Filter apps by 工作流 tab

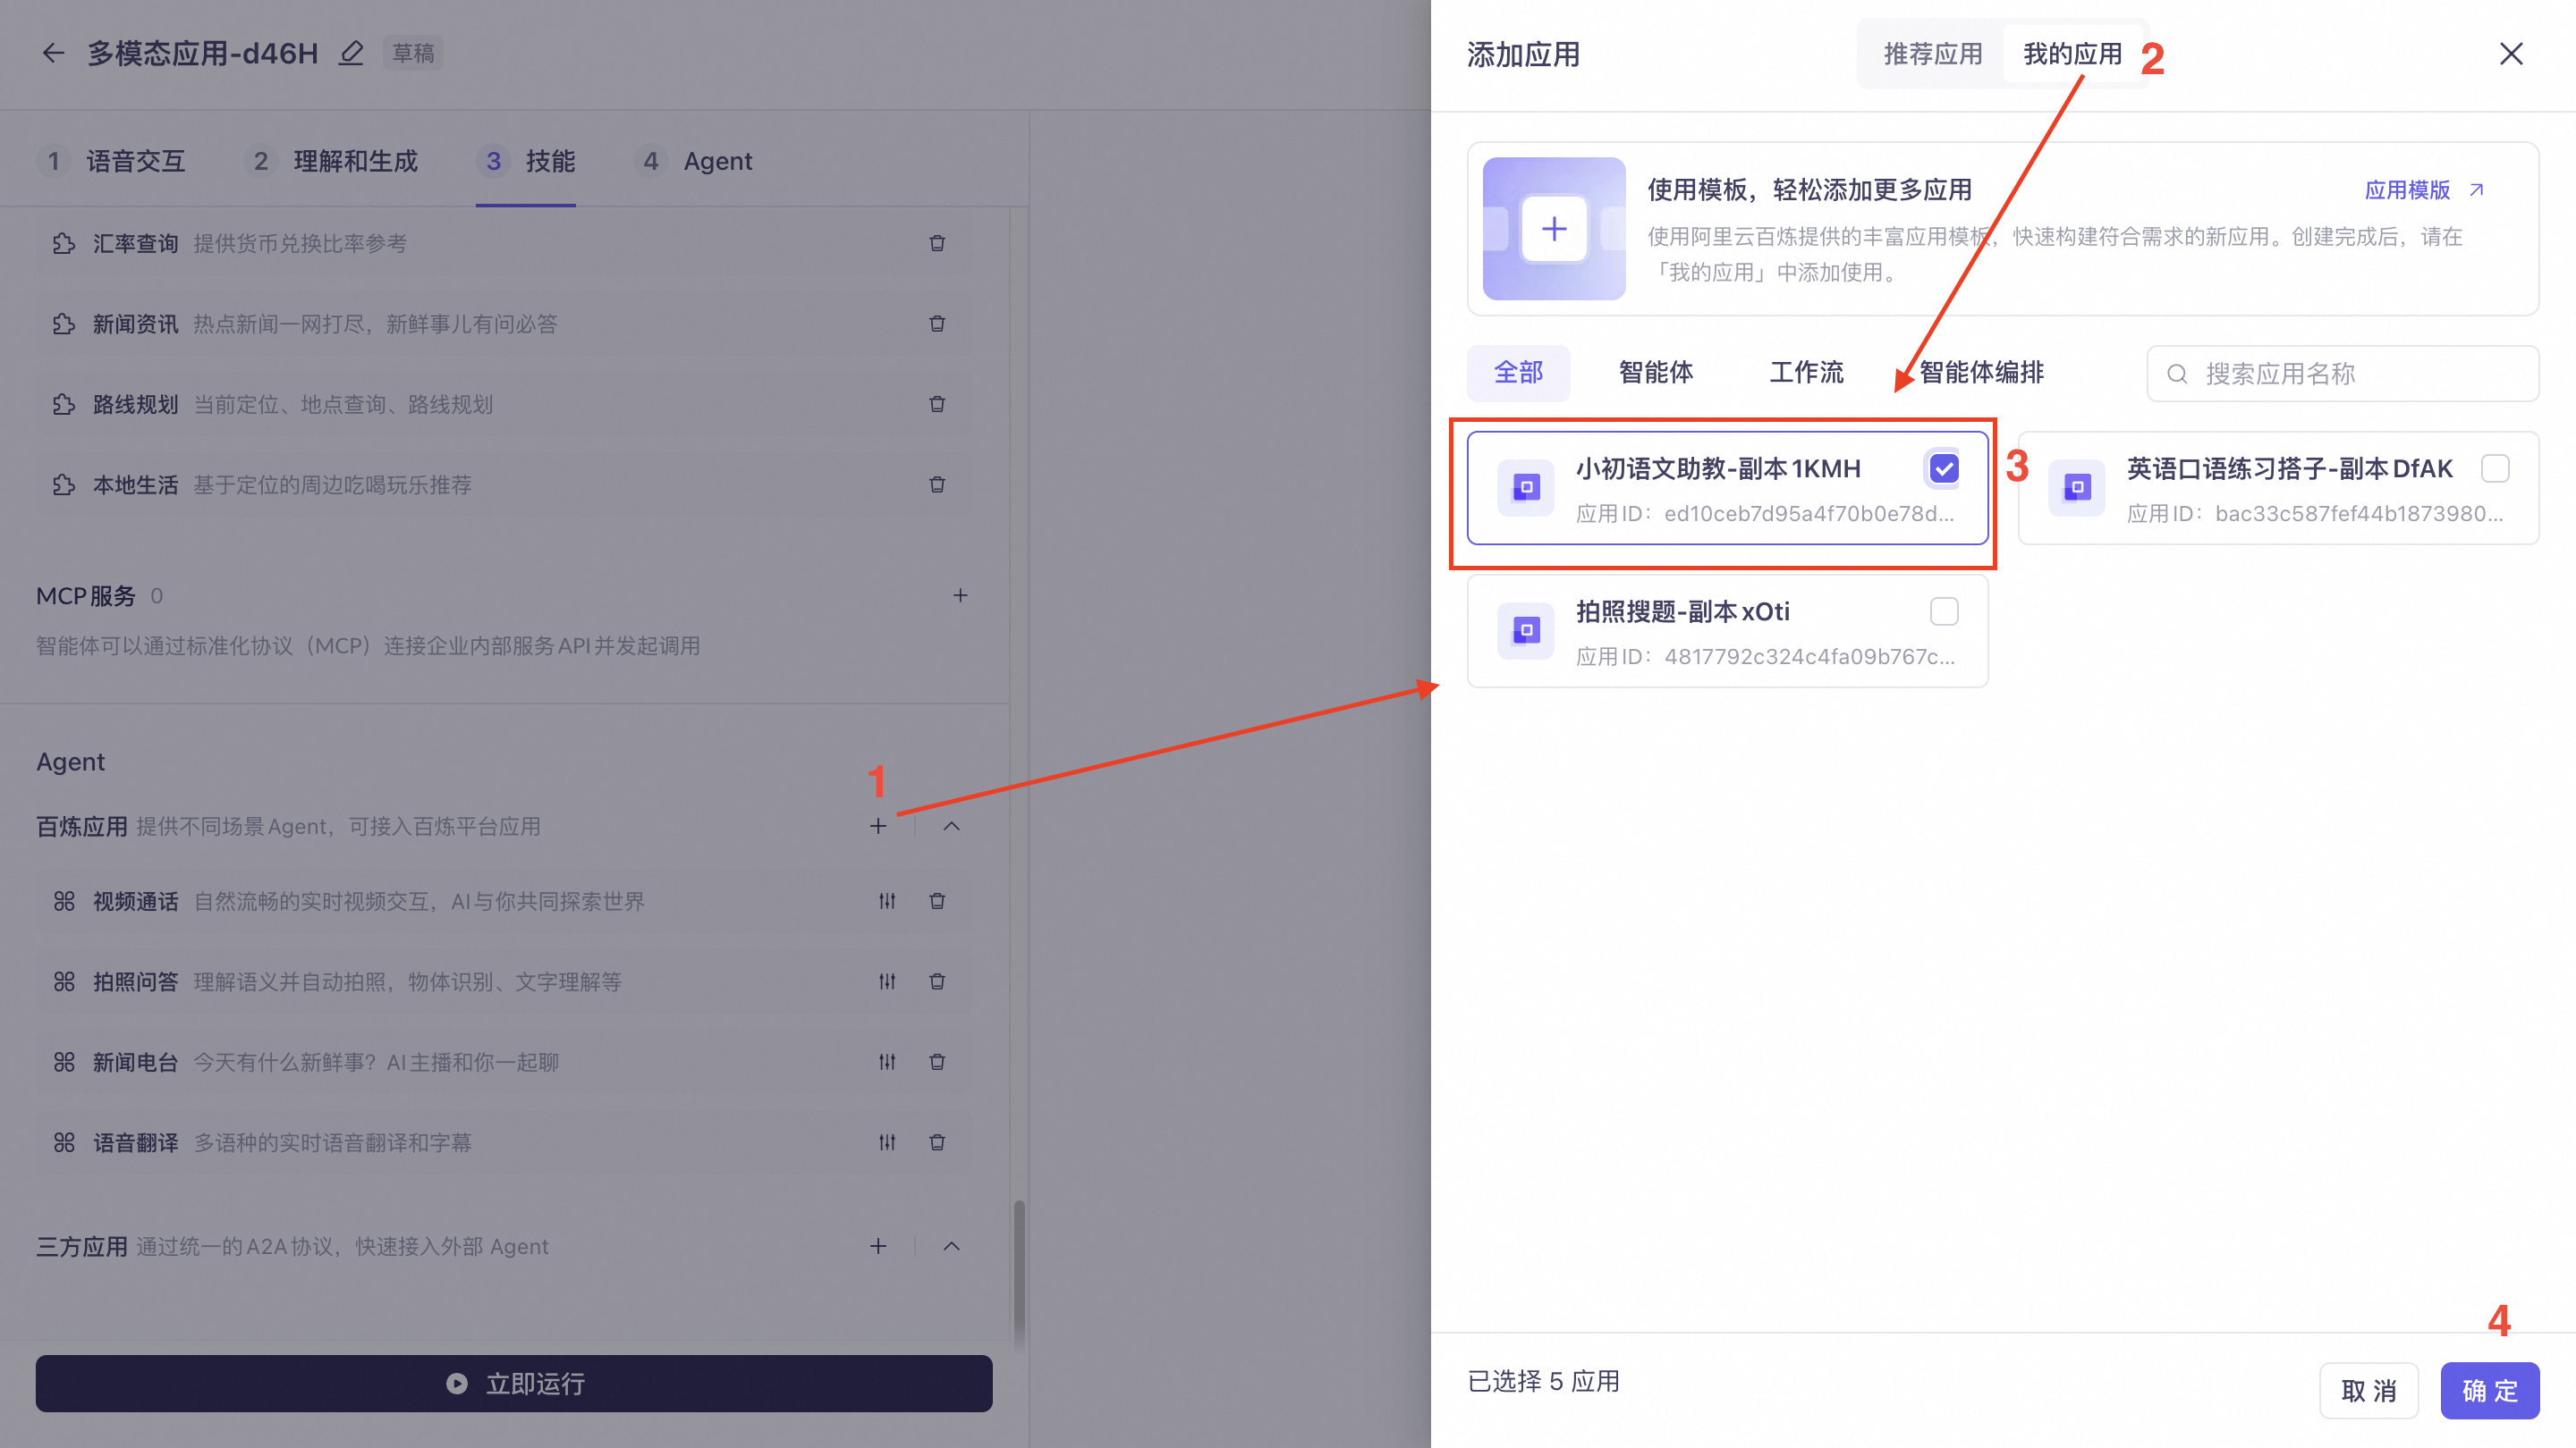coord(1806,373)
